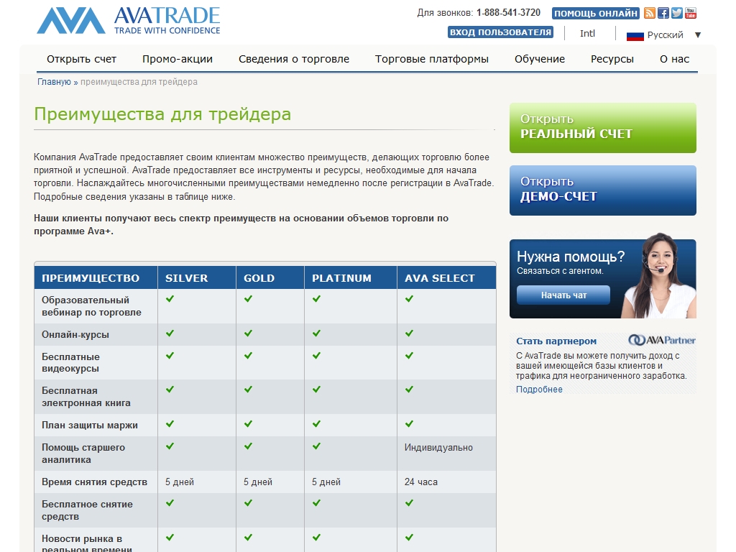The width and height of the screenshot is (736, 552).
Task: Open the Facebook page icon
Action: coord(663,13)
